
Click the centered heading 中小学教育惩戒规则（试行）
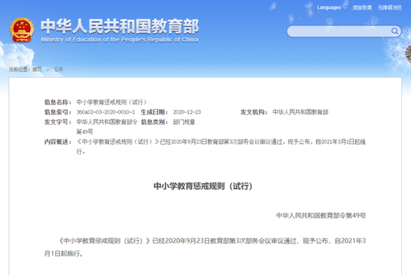[203, 186]
